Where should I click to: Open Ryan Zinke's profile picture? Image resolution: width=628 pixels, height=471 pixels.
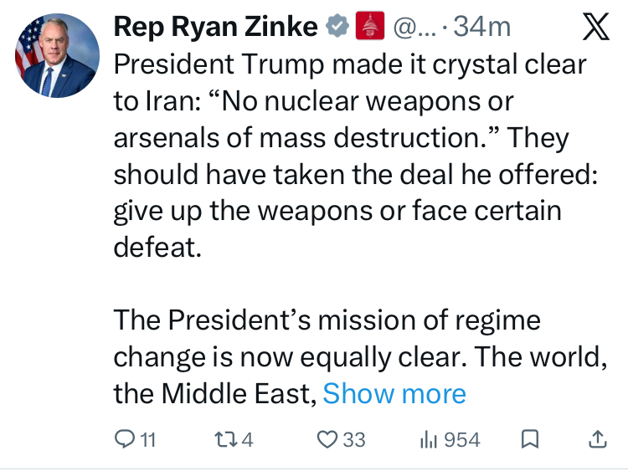click(x=56, y=58)
